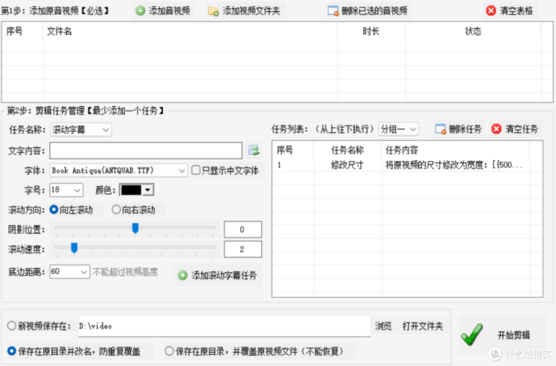Select the 向左滚动 radio button
Image resolution: width=556 pixels, height=366 pixels.
54,210
